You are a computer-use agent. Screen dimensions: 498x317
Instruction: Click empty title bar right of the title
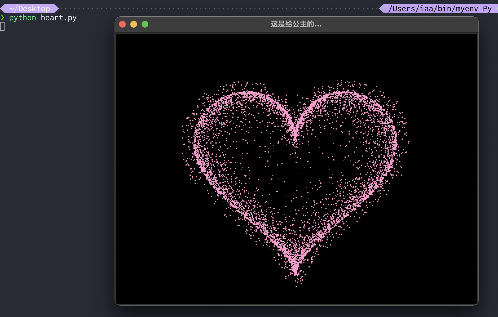tap(395, 24)
